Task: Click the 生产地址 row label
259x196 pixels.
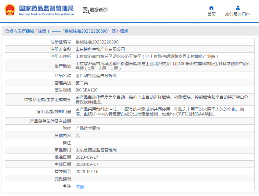Action: tap(63, 66)
